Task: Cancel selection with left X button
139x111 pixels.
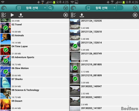Action: click(66, 15)
